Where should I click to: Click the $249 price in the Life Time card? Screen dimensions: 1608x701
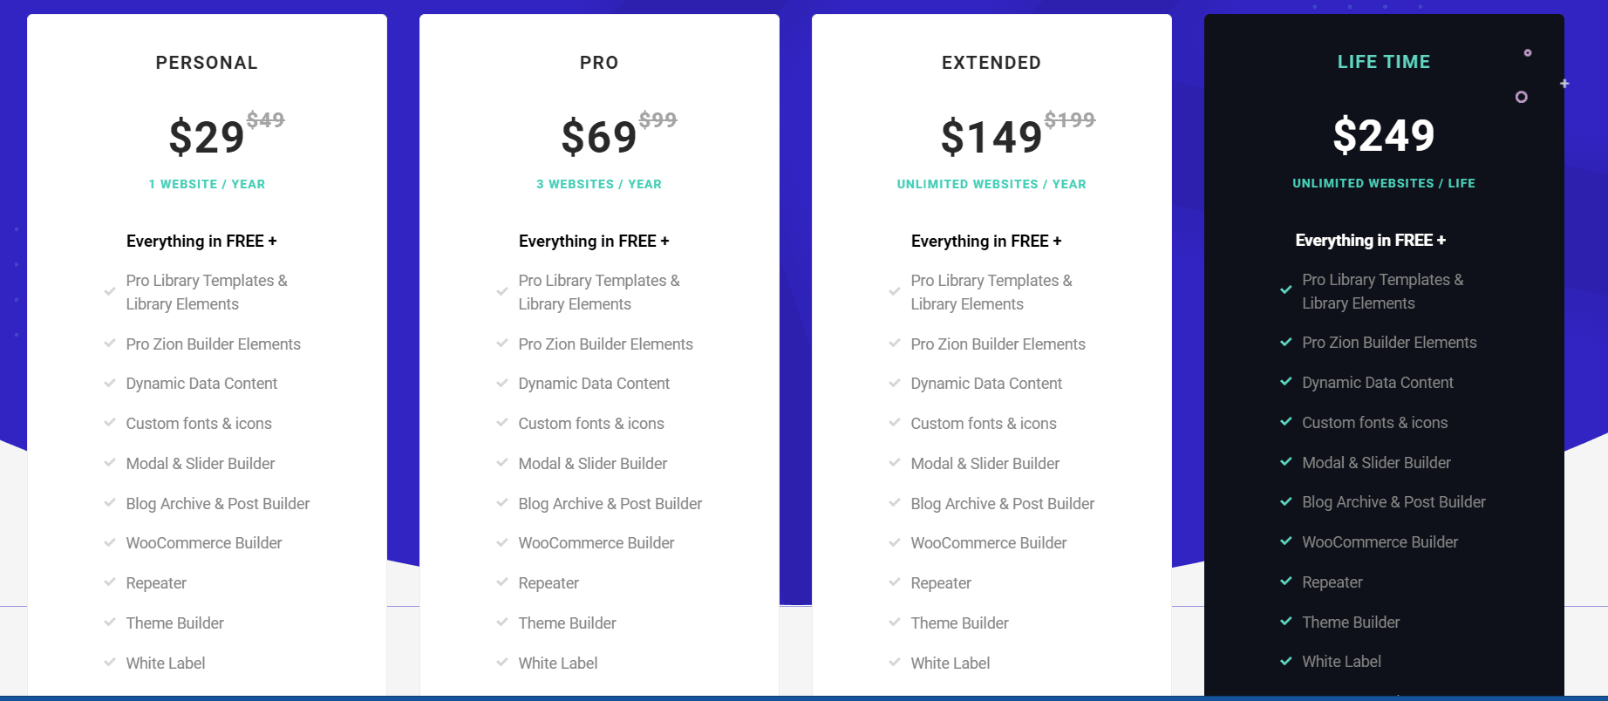click(x=1384, y=136)
